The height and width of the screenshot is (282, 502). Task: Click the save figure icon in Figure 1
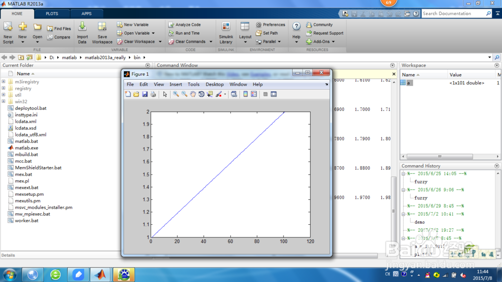tap(145, 94)
